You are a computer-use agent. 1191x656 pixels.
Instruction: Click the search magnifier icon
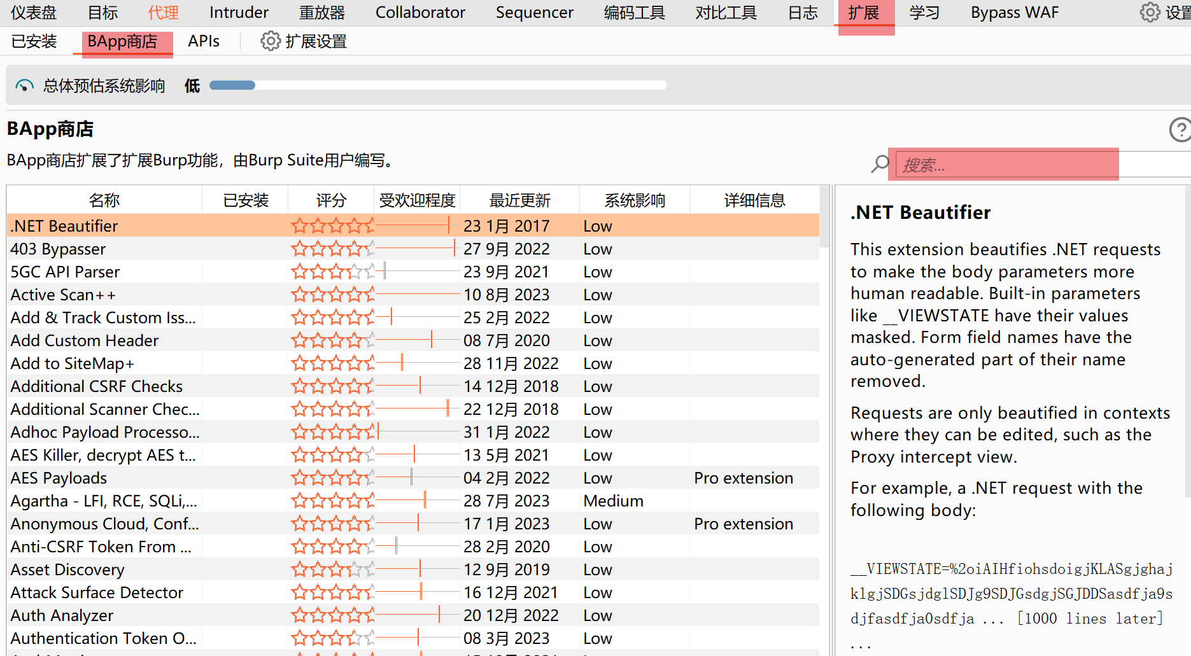coord(880,164)
